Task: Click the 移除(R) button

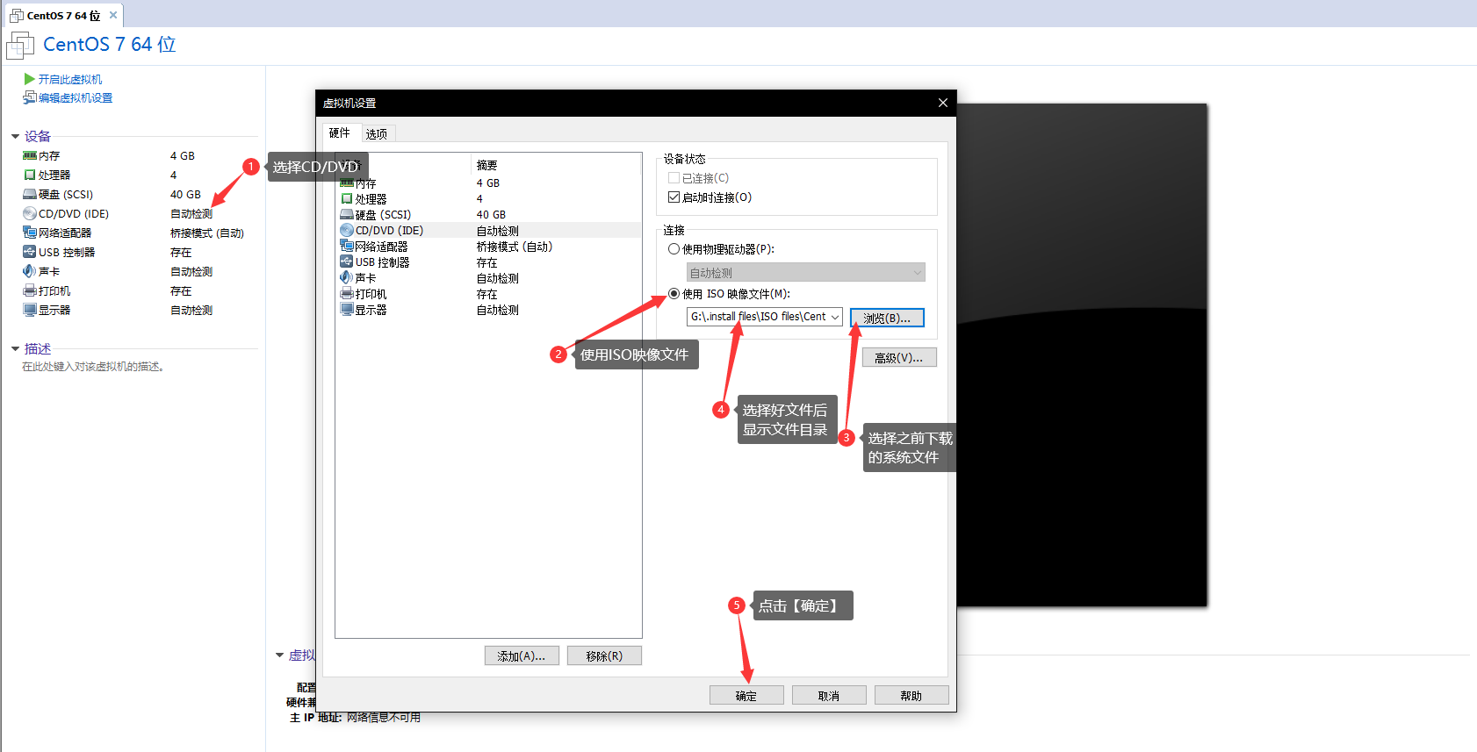Action: coord(604,655)
